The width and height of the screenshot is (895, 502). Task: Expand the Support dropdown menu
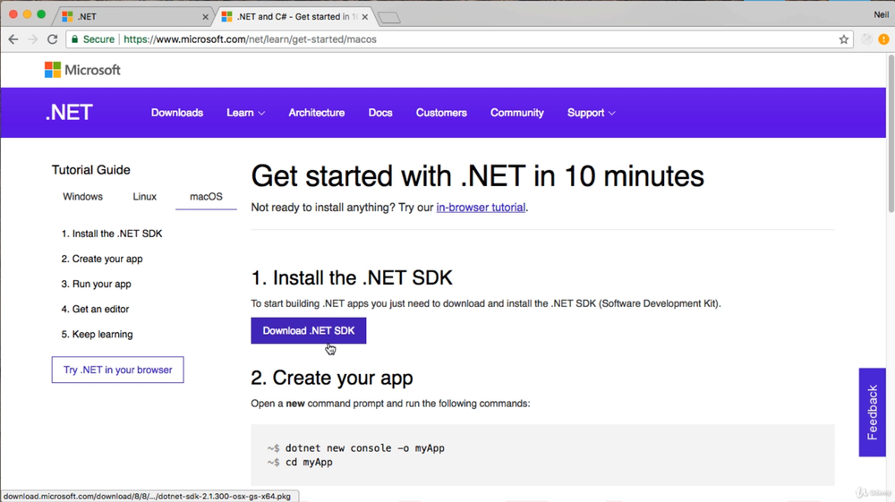[x=591, y=113]
